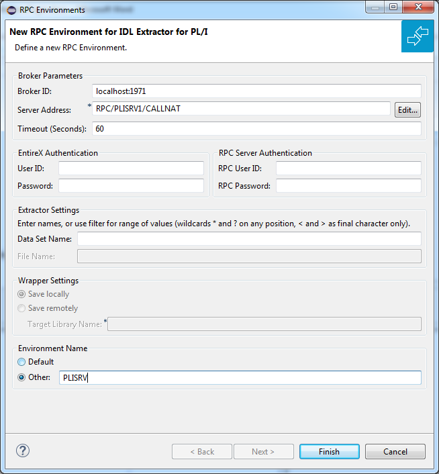The width and height of the screenshot is (439, 474).
Task: Click the Cancel button
Action: pos(395,452)
